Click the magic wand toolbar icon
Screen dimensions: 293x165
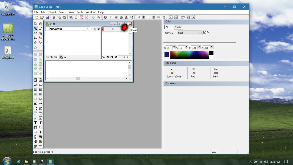(98, 17)
